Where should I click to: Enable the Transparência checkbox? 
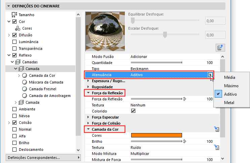[x=14, y=48]
